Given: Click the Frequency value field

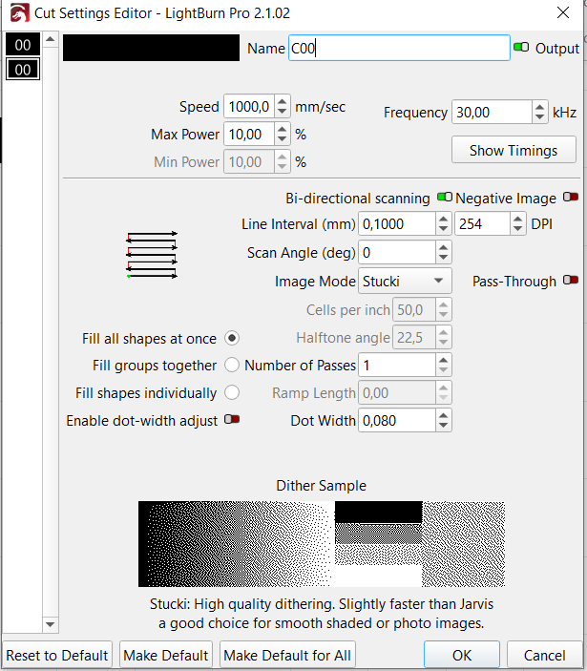Looking at the screenshot, I should click(x=492, y=112).
